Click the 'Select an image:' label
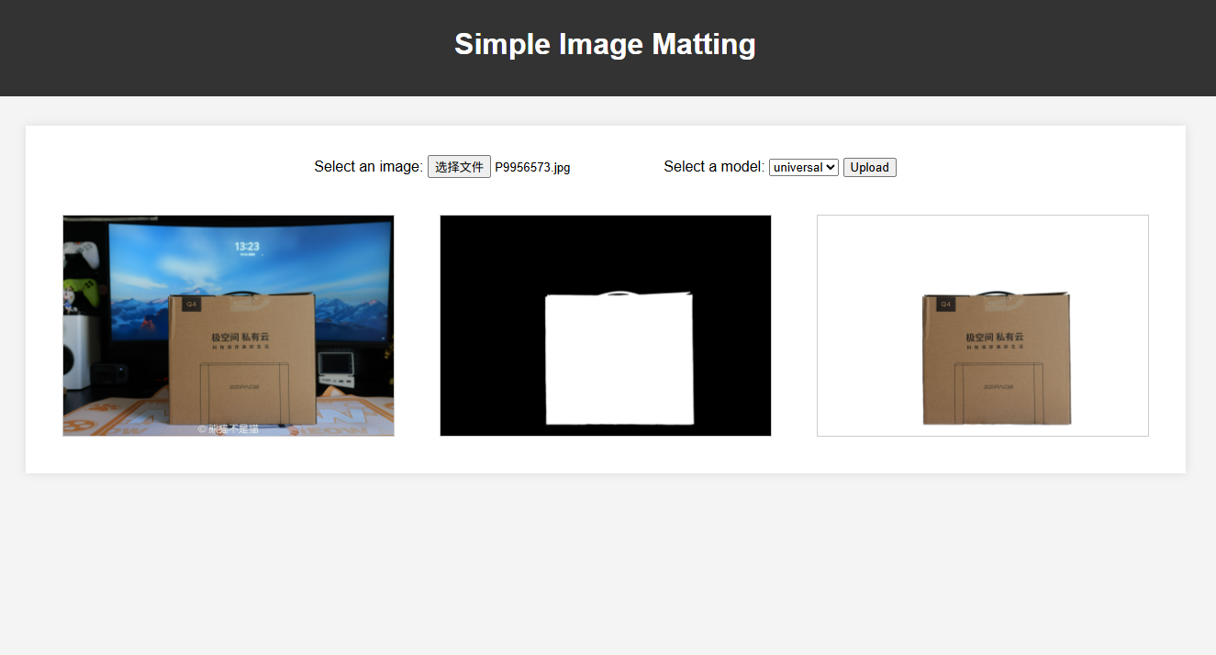Image resolution: width=1216 pixels, height=655 pixels. click(368, 166)
